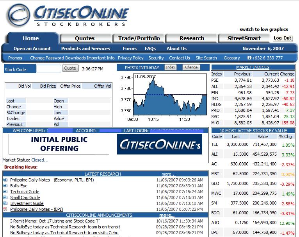
Task: Open document icon beside Technical Guide
Action: point(5,192)
